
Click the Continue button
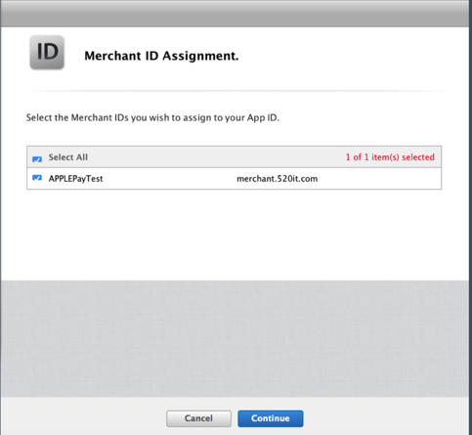coord(271,418)
